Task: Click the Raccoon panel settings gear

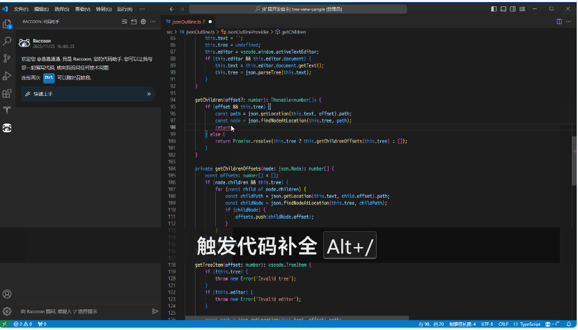Action: click(x=143, y=22)
